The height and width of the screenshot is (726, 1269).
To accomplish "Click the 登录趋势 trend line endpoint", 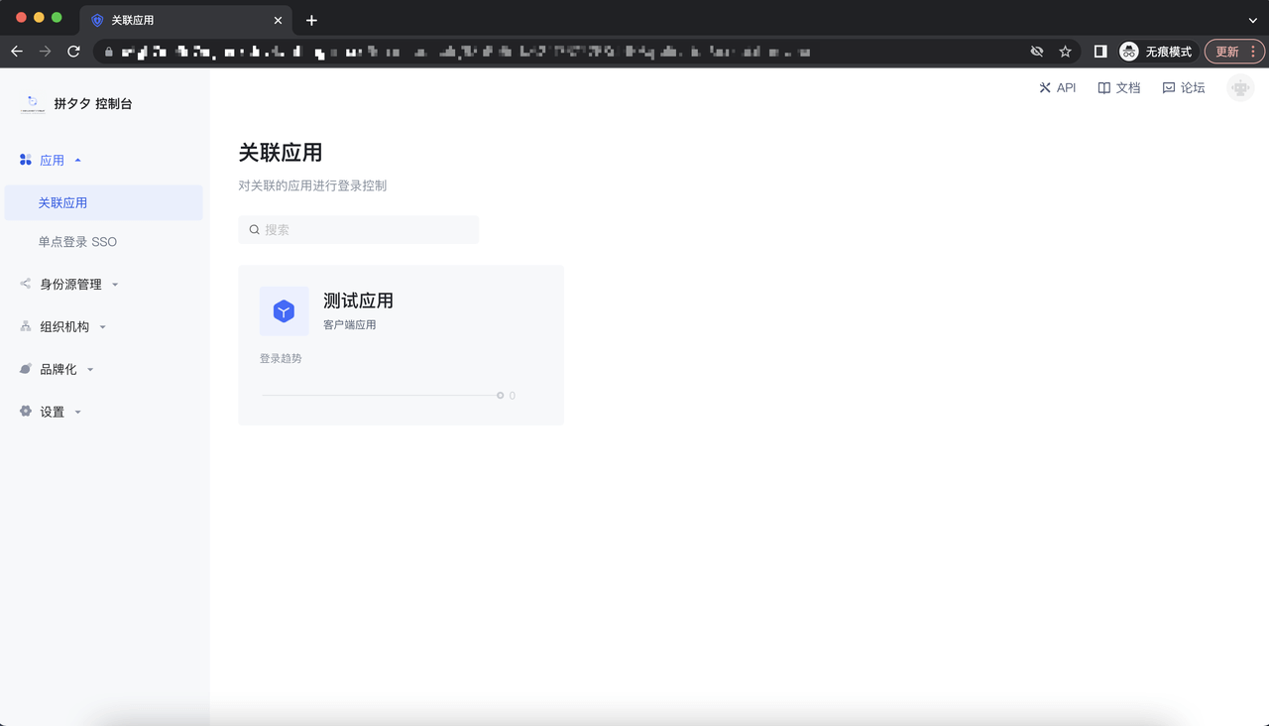I will (501, 395).
